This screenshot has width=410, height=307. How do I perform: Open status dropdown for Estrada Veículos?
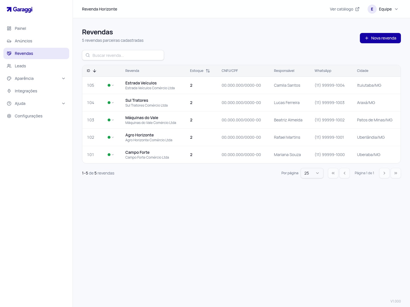(x=111, y=85)
